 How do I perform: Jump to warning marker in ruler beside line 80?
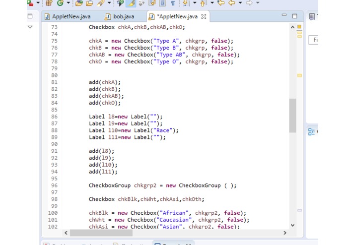299,75
